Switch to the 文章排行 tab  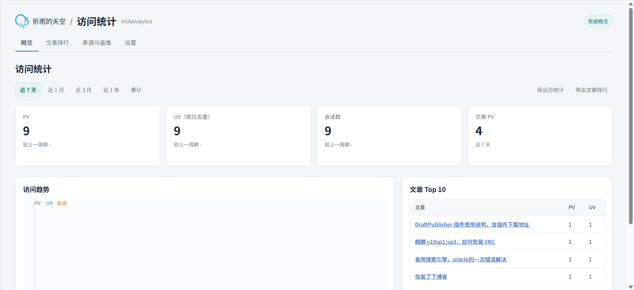[x=57, y=43]
